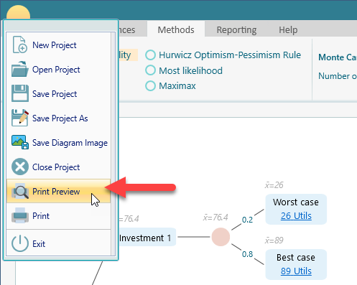Choose the Exit menu label
This screenshot has width=357, height=285.
tap(39, 244)
